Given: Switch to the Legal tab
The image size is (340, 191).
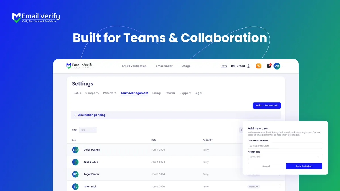Looking at the screenshot, I should (199, 93).
